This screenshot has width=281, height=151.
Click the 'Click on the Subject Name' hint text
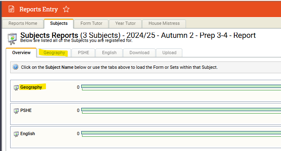point(119,67)
